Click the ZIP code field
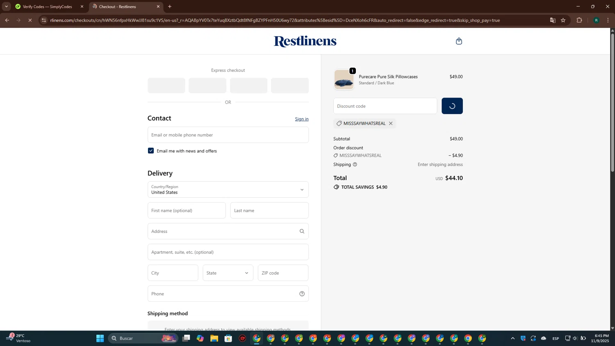The height and width of the screenshot is (346, 615). (283, 273)
